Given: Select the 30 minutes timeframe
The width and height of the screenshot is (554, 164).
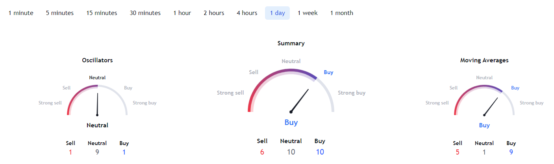Looking at the screenshot, I should pyautogui.click(x=145, y=13).
